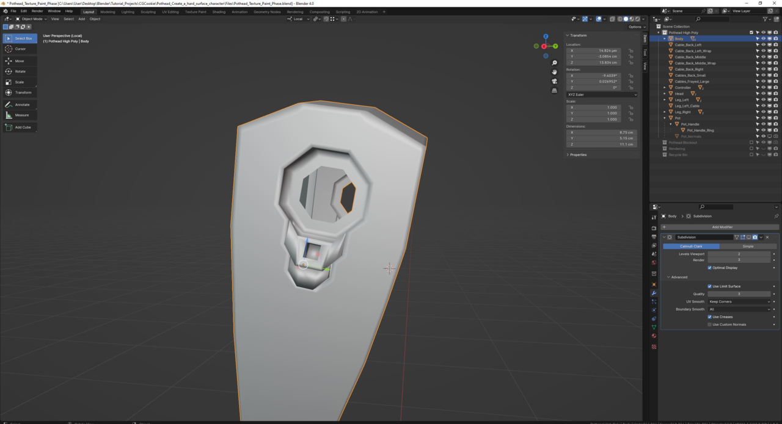Uncheck Optimal Display in Subdivision modifier
782x424 pixels.
click(709, 268)
